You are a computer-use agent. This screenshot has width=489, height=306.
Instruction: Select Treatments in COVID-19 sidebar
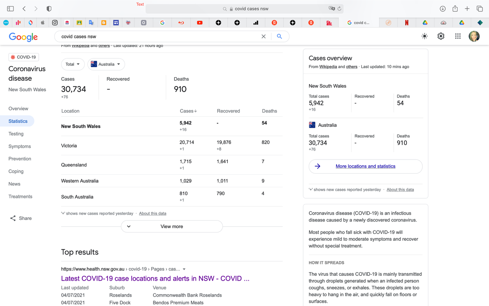[20, 196]
